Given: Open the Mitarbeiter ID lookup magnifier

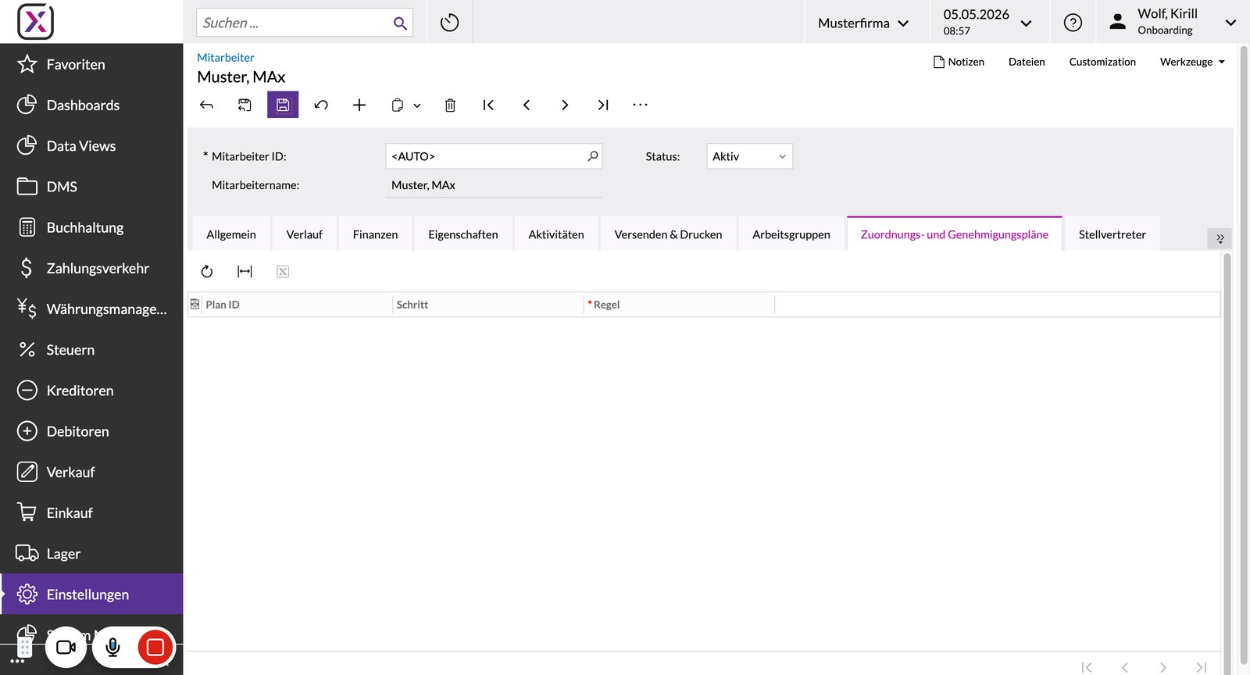Looking at the screenshot, I should click(593, 156).
